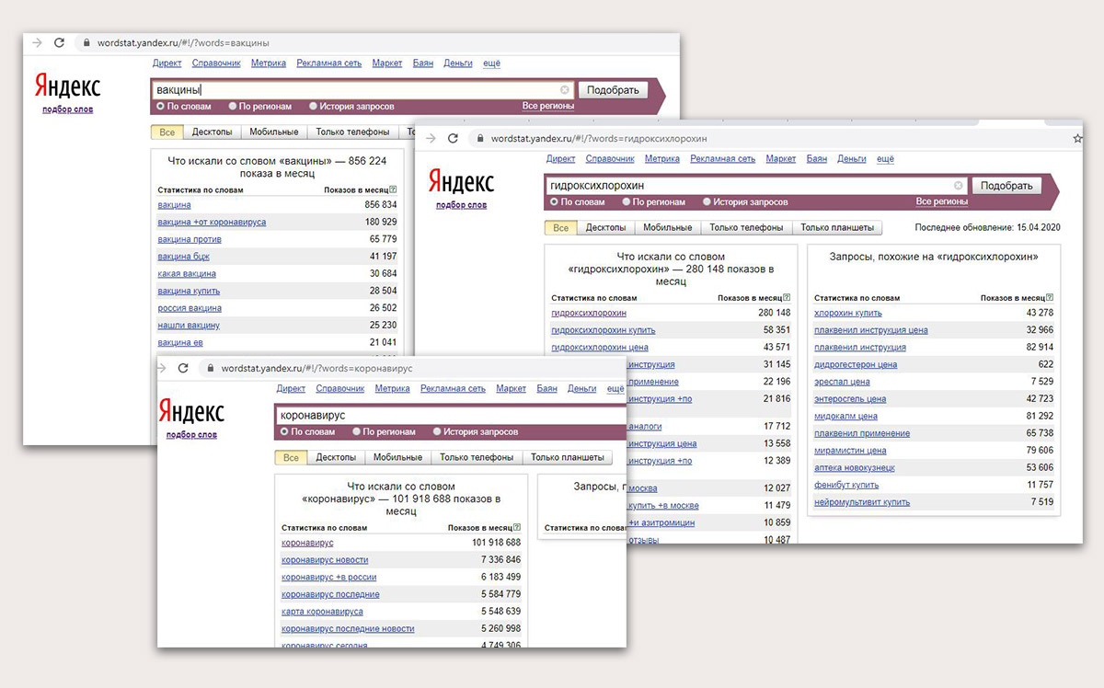Viewport: 1104px width, 688px height.
Task: Click address bar URL in вакцины window
Action: point(183,43)
